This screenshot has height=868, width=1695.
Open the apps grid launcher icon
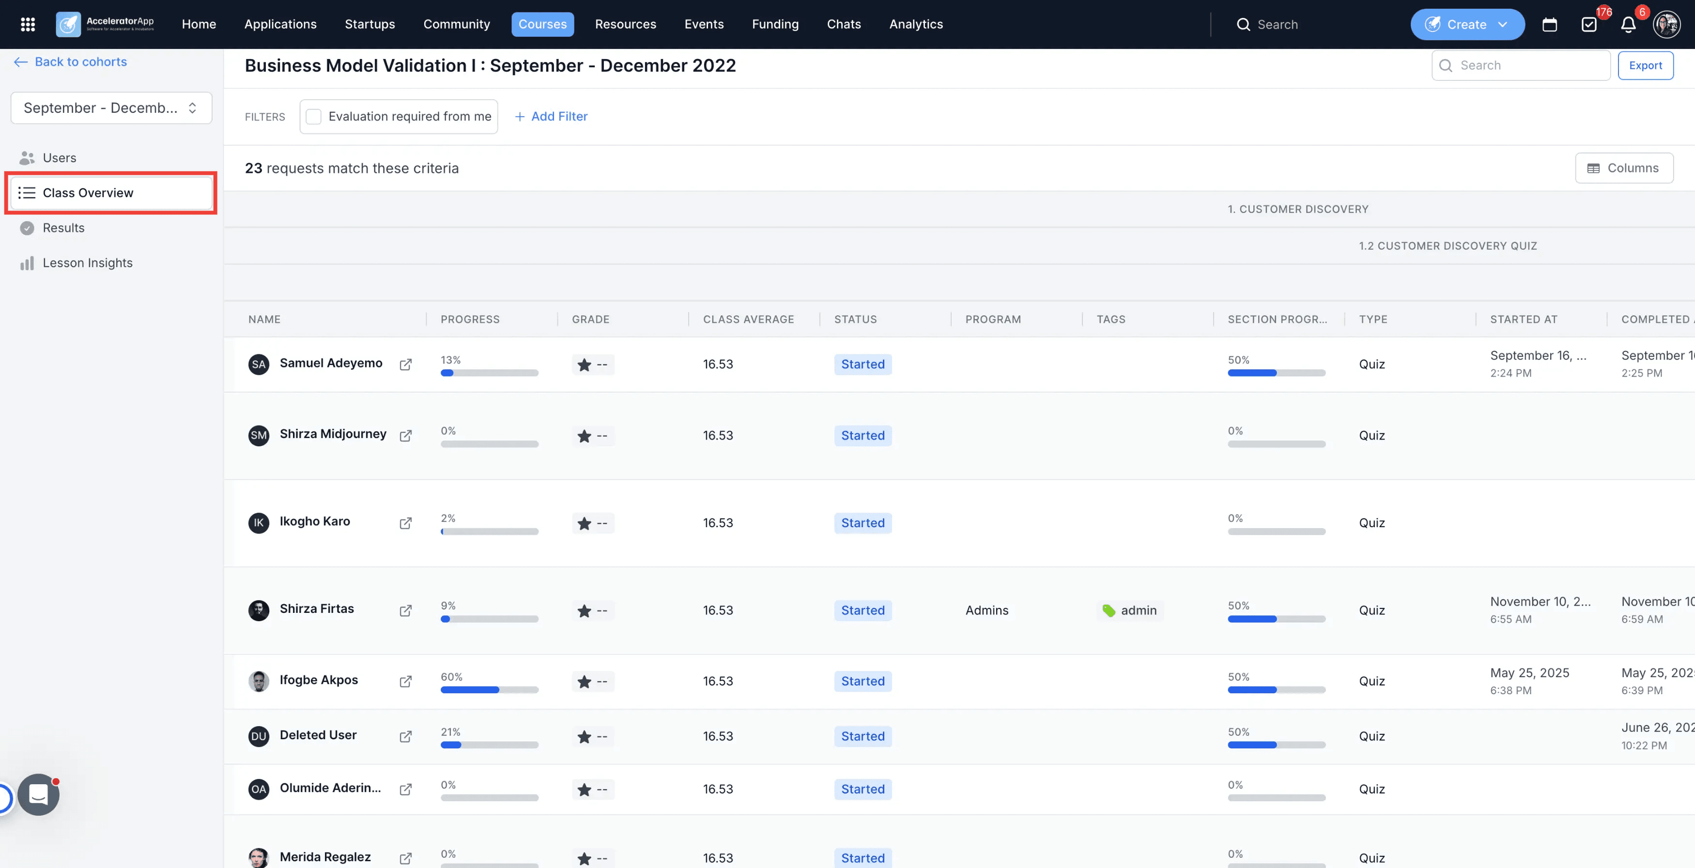pos(28,24)
